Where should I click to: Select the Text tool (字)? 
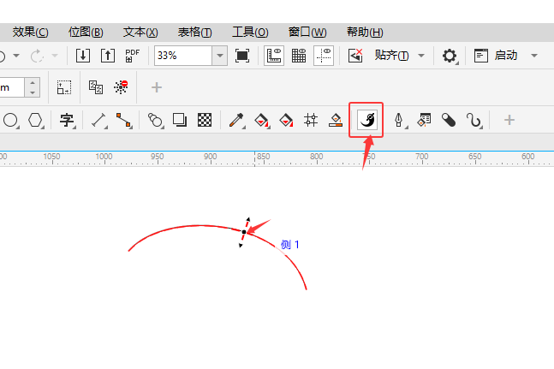click(67, 120)
